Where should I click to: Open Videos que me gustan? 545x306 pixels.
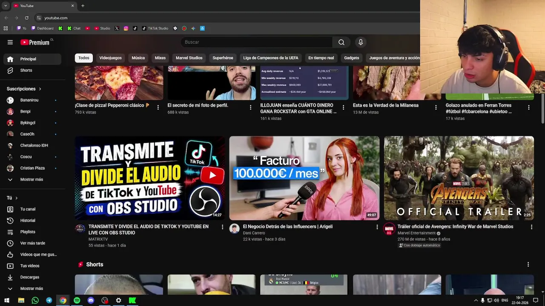[32, 255]
